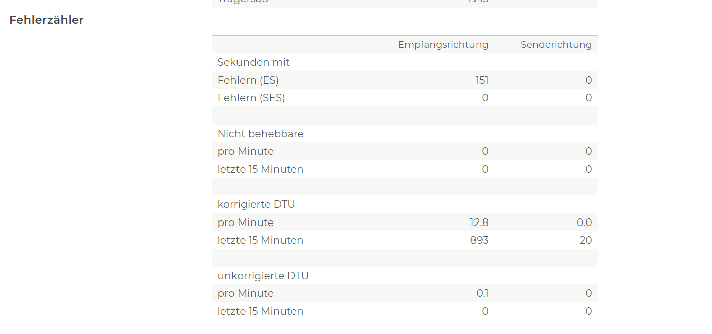Click the Fehlerzähler section heading
Screen dimensions: 712x334
point(46,20)
